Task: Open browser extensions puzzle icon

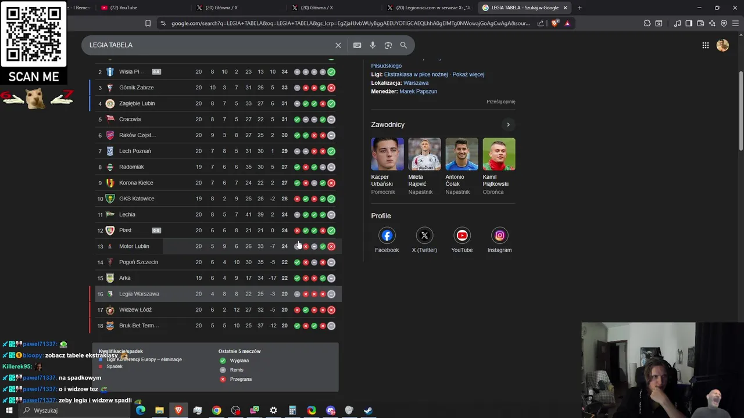Action: (x=647, y=23)
